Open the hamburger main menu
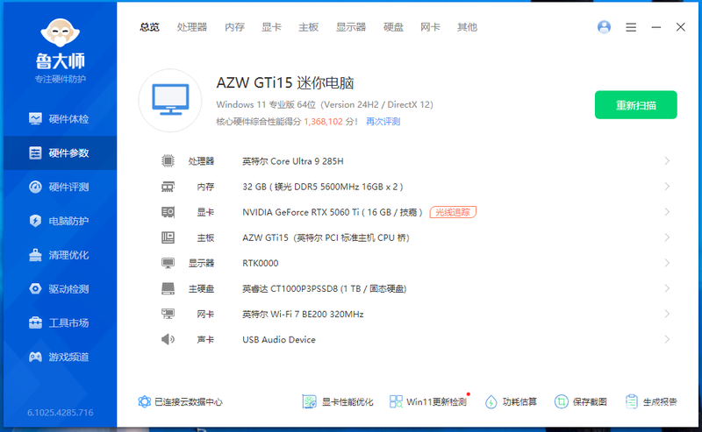702x432 pixels. coord(631,27)
